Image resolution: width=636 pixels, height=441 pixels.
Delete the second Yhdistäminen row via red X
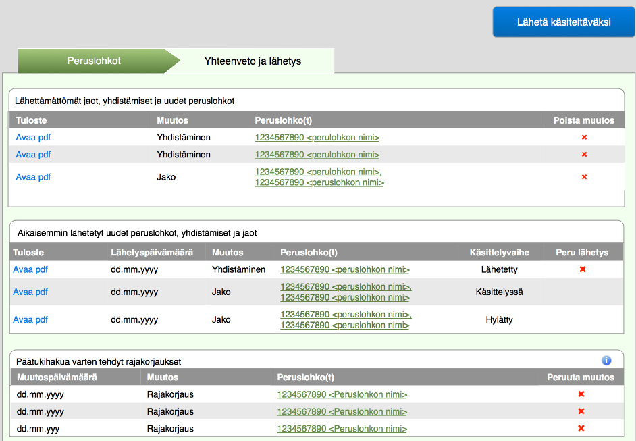[x=584, y=155]
